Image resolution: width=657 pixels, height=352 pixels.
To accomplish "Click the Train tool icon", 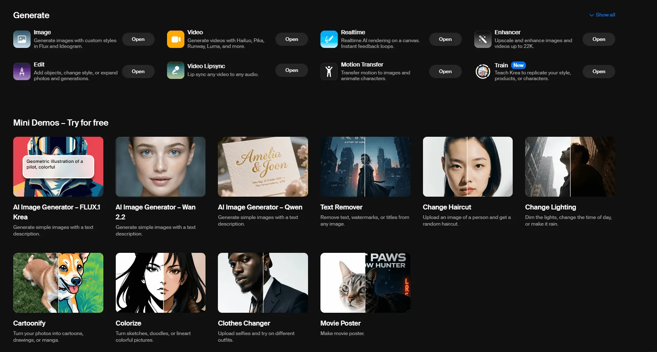I will pos(483,71).
